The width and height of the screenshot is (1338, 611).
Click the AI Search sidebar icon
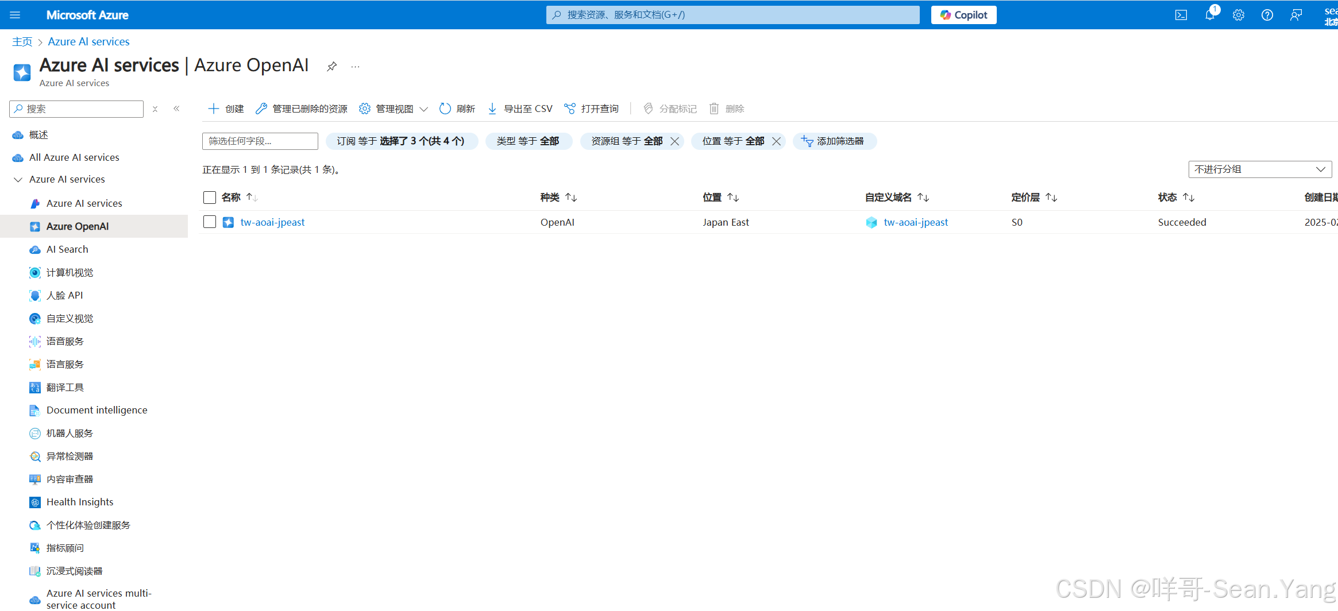click(35, 249)
